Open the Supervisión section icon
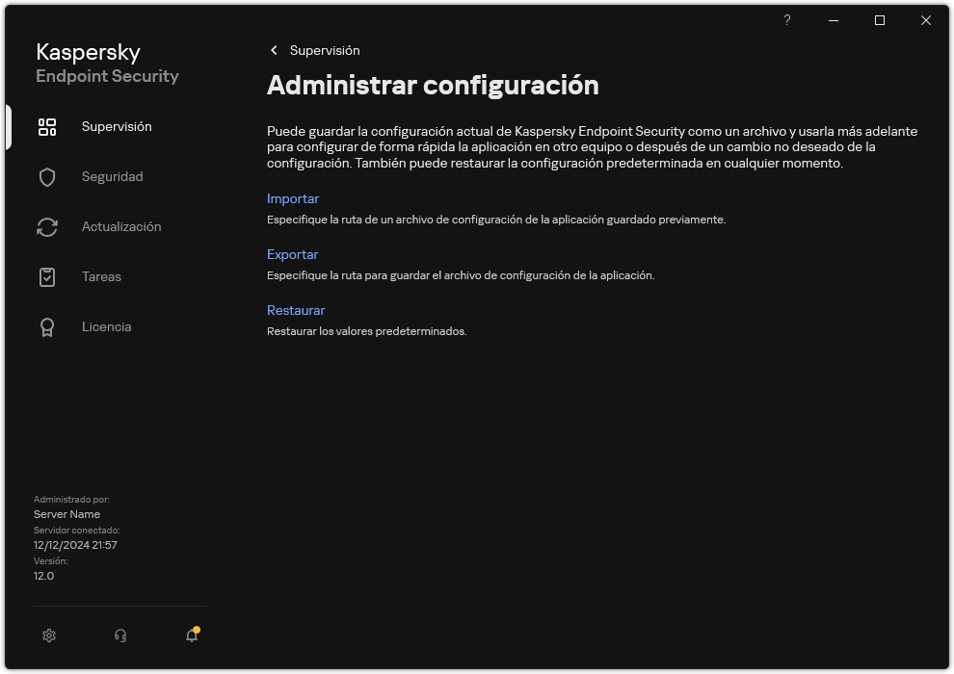954x674 pixels. [47, 126]
